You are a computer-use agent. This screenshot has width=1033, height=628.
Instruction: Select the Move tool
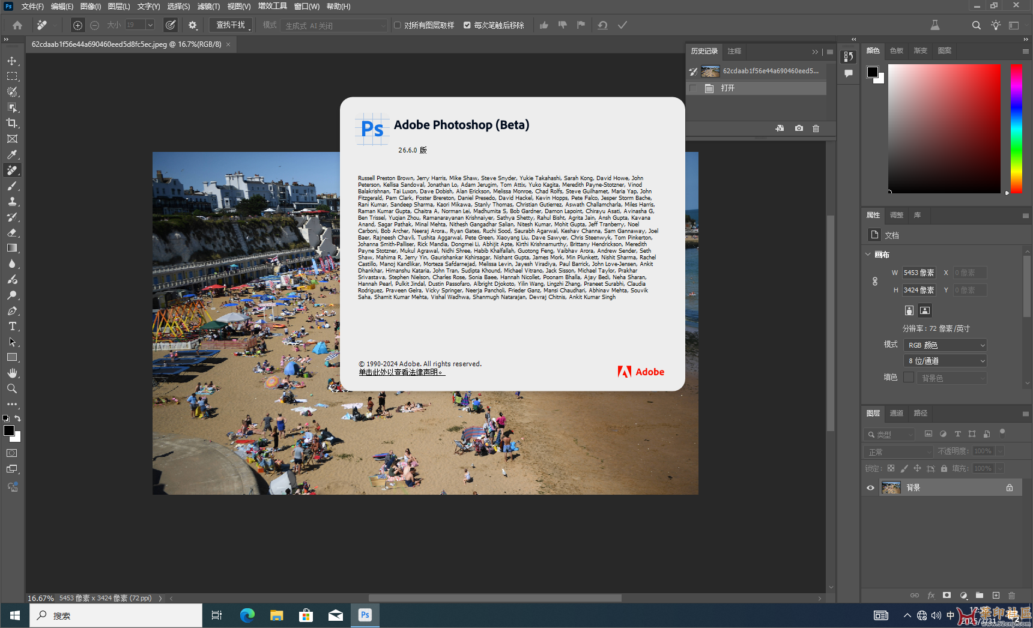click(x=12, y=61)
